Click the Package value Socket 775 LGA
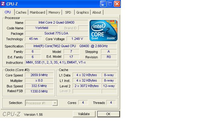Image resolution: width=217 pixels, height=136 pixels. [56, 33]
